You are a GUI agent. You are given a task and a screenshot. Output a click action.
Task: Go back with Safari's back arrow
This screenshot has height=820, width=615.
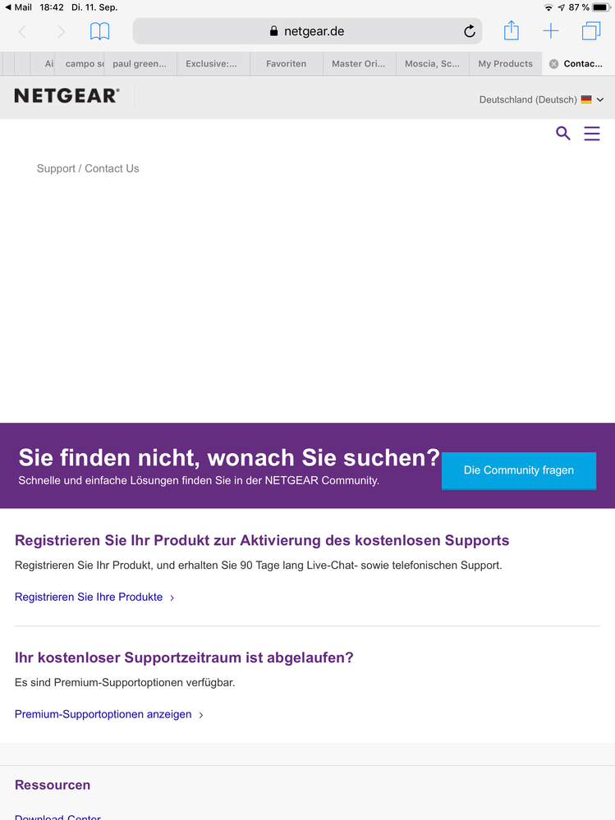click(x=22, y=32)
